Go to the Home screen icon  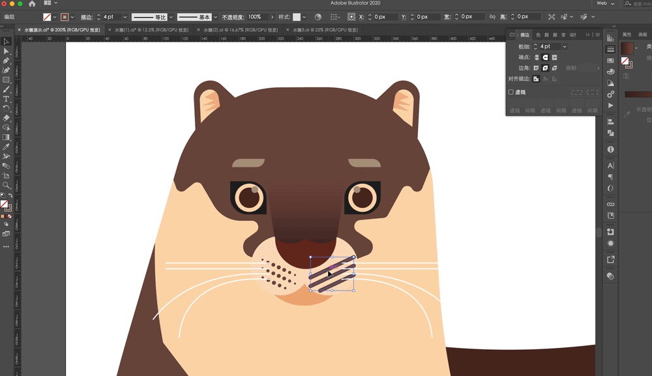pyautogui.click(x=32, y=3)
